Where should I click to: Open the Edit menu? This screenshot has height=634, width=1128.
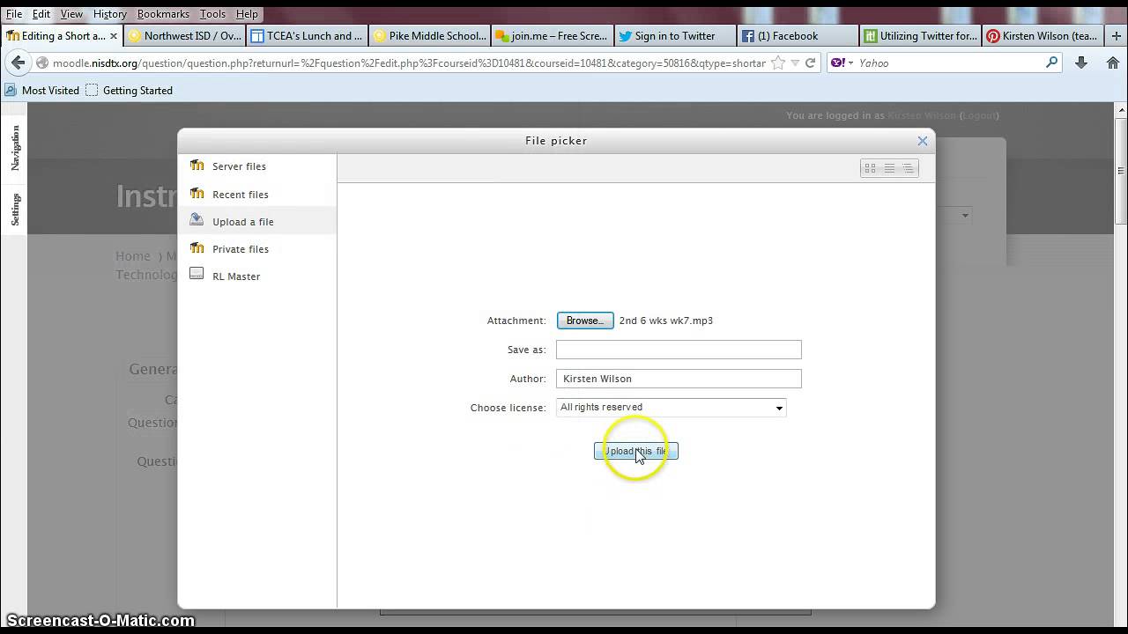point(41,14)
